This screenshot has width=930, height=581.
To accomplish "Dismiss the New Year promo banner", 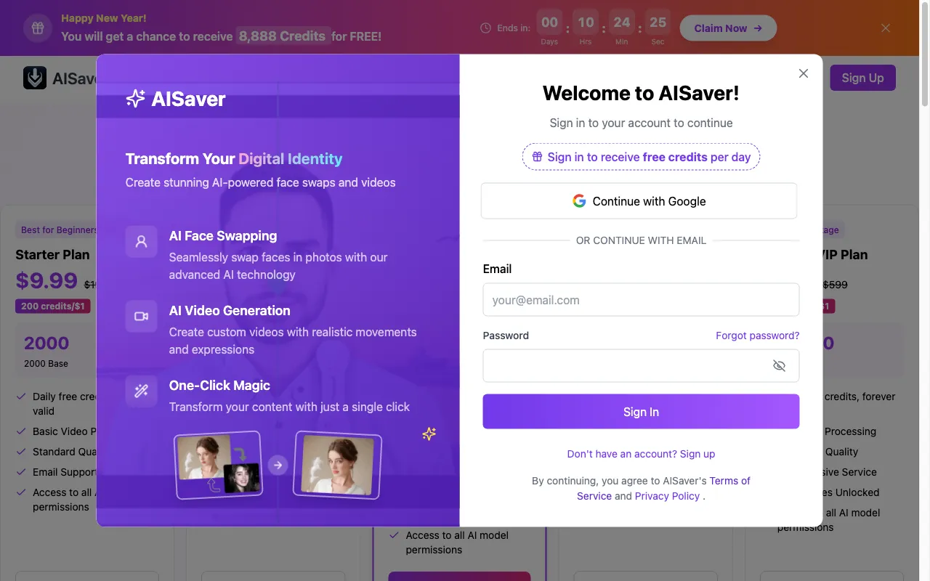I will point(886,28).
